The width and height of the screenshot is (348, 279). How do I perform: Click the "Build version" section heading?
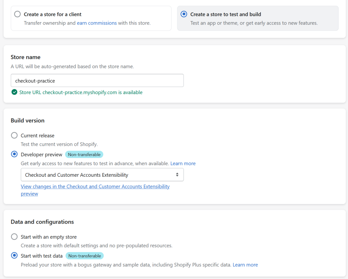coord(28,120)
